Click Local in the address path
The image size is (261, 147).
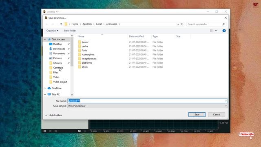click(x=99, y=24)
